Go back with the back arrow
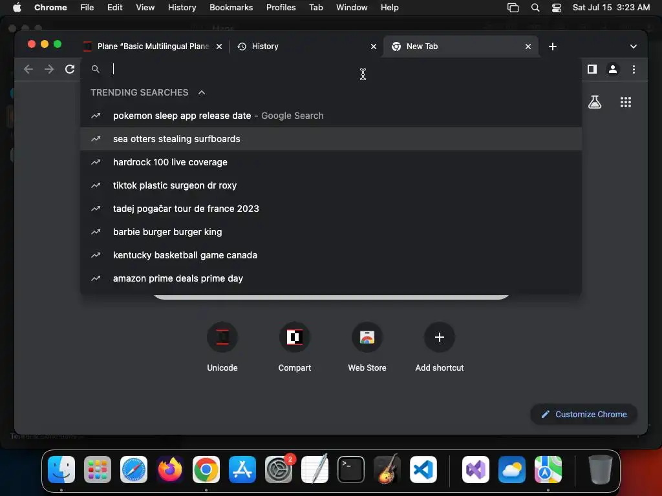This screenshot has width=662, height=496. pyautogui.click(x=28, y=69)
